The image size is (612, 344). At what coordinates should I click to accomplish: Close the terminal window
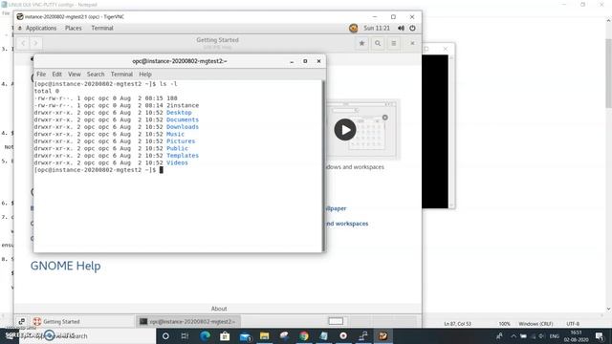tap(318, 61)
